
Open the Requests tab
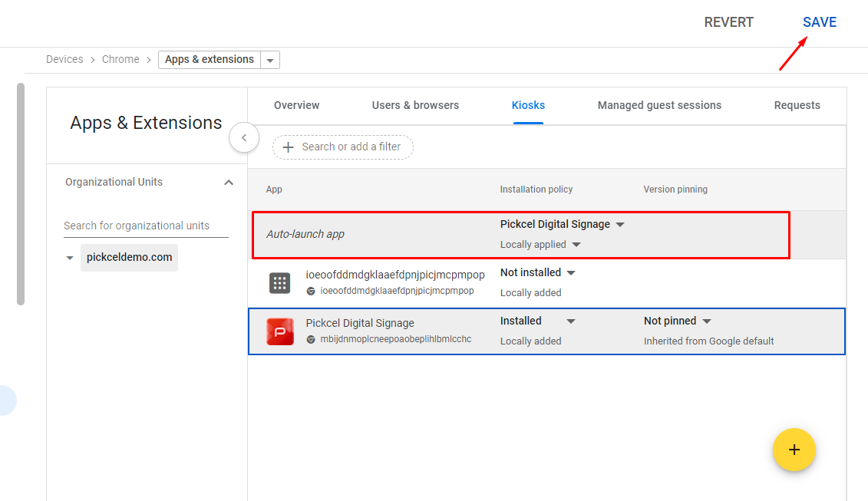[x=797, y=105]
